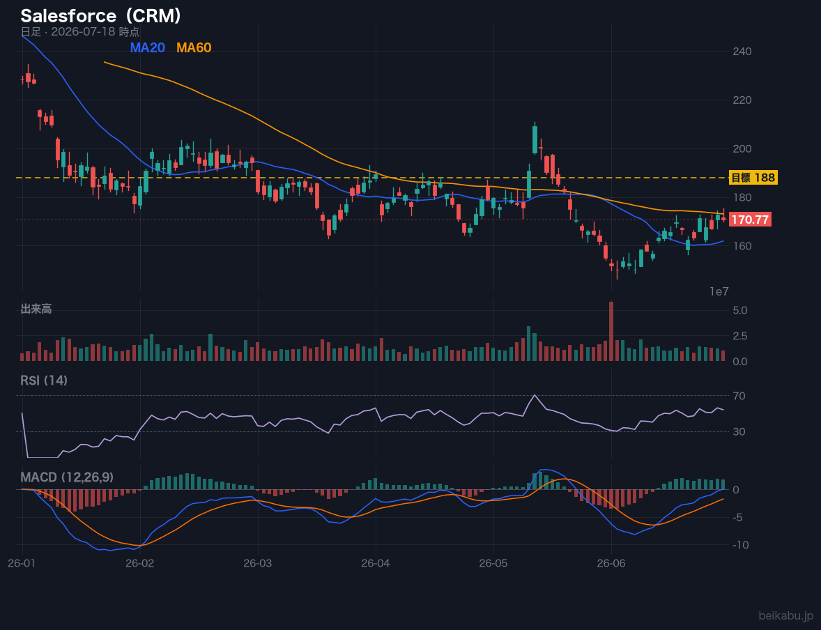Click the 出来高 volume panel label
Viewport: 821px width, 630px height.
(36, 309)
